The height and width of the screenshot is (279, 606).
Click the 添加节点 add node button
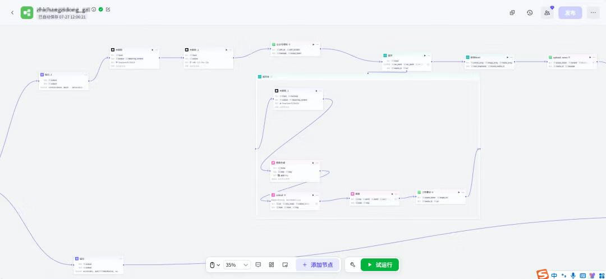click(318, 264)
